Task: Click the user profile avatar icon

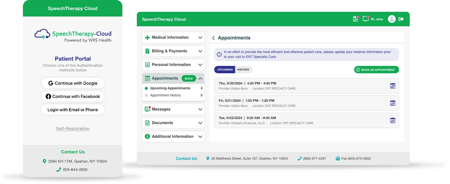Action: tap(392, 19)
